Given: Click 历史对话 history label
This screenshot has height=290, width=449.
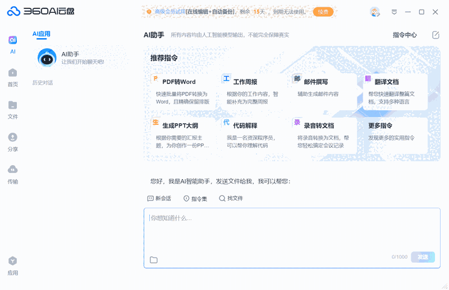Looking at the screenshot, I should pos(43,83).
